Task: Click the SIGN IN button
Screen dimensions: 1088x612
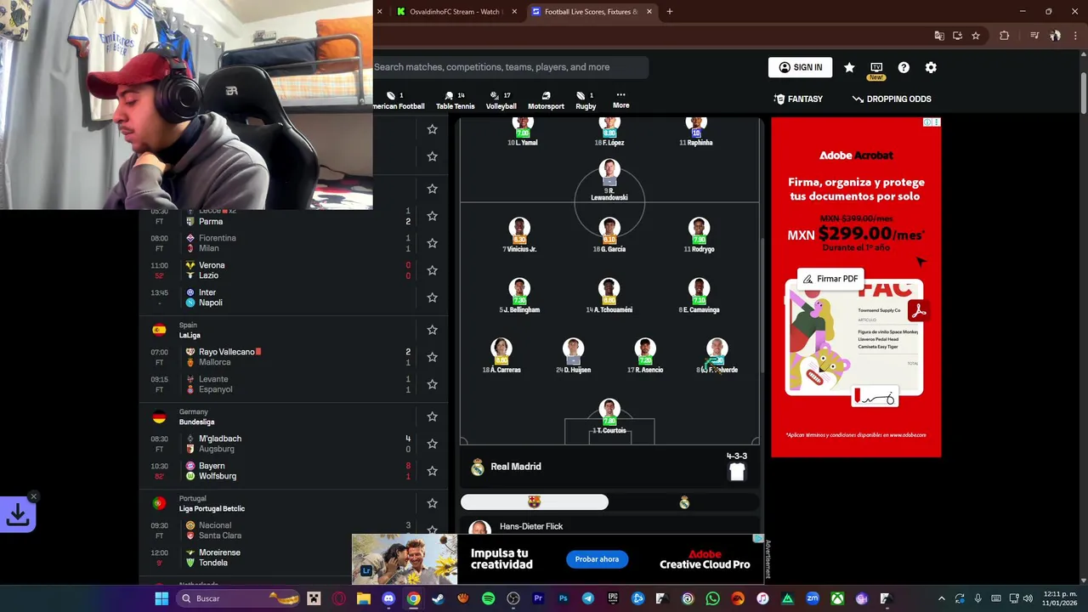Action: 801,67
